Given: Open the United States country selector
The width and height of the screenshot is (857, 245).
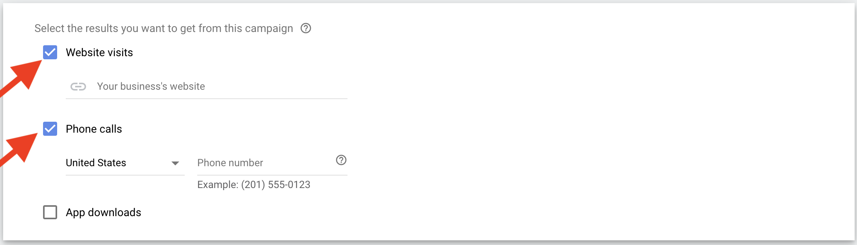Looking at the screenshot, I should click(x=125, y=163).
